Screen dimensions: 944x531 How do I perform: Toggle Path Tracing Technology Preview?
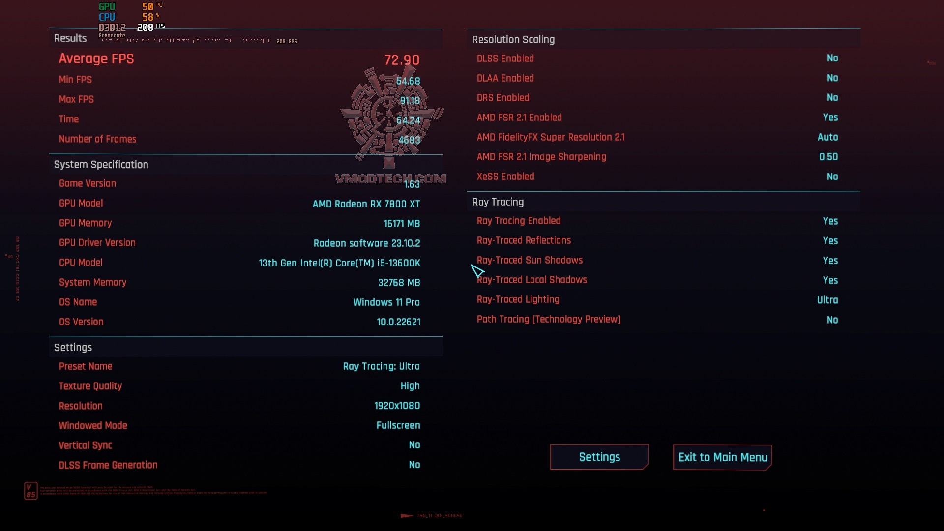pos(832,319)
